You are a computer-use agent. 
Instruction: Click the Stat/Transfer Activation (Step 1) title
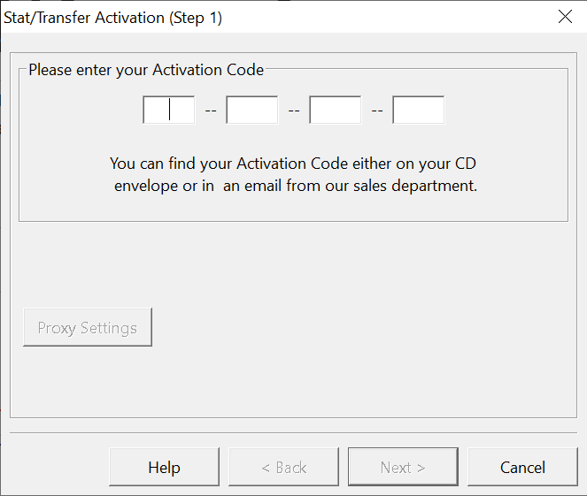[x=112, y=18]
